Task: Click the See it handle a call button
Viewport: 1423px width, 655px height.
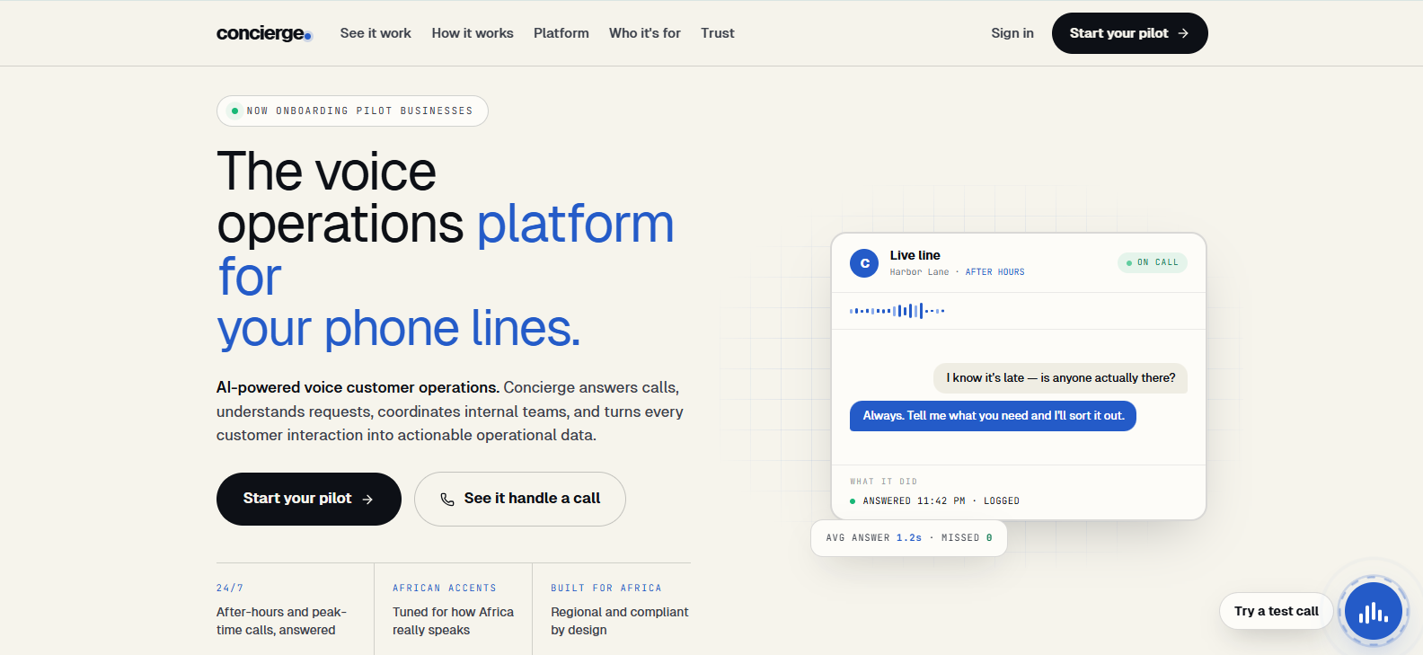Action: pyautogui.click(x=520, y=499)
